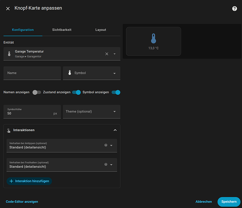The height and width of the screenshot is (208, 242).
Task: Click help icon for Verhalten bei Festhalten
Action: [106, 164]
